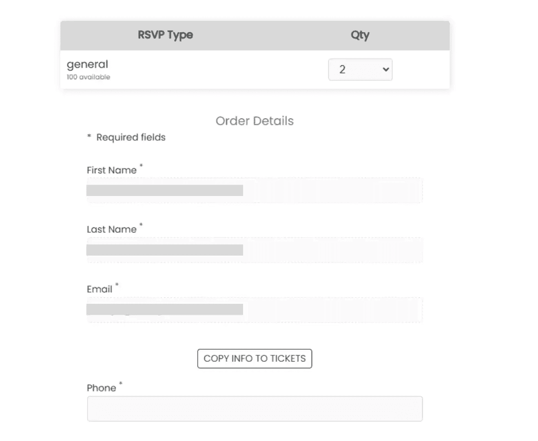The width and height of the screenshot is (538, 441).
Task: Click the Order Details heading
Action: [x=254, y=121]
